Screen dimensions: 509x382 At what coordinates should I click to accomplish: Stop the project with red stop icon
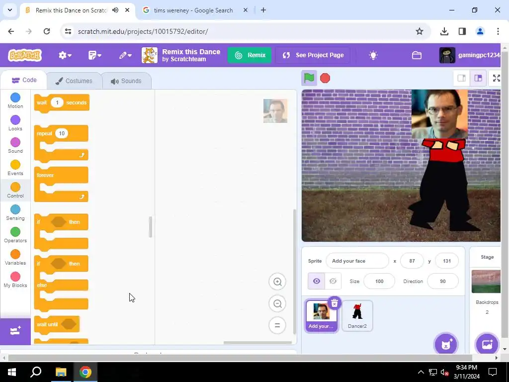[x=325, y=78]
